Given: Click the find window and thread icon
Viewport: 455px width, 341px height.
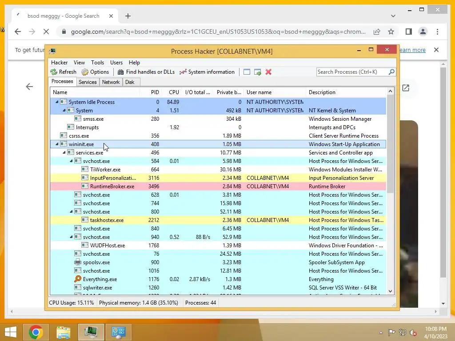Looking at the screenshot, I should coord(257,72).
